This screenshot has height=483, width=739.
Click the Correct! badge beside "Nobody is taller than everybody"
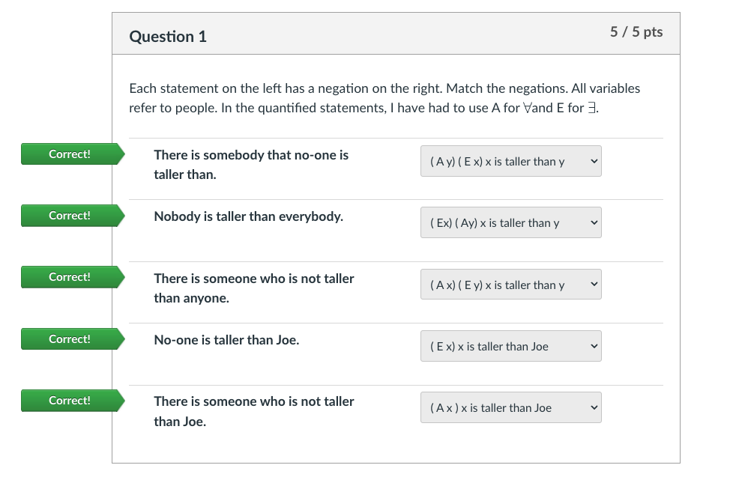click(70, 215)
